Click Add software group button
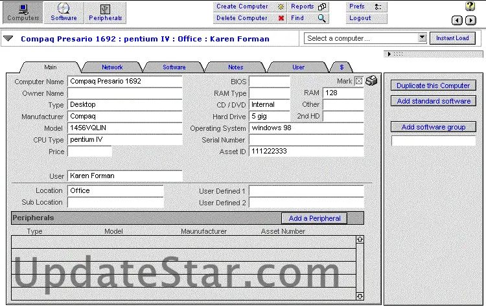Image resolution: width=486 pixels, height=307 pixels. click(433, 127)
